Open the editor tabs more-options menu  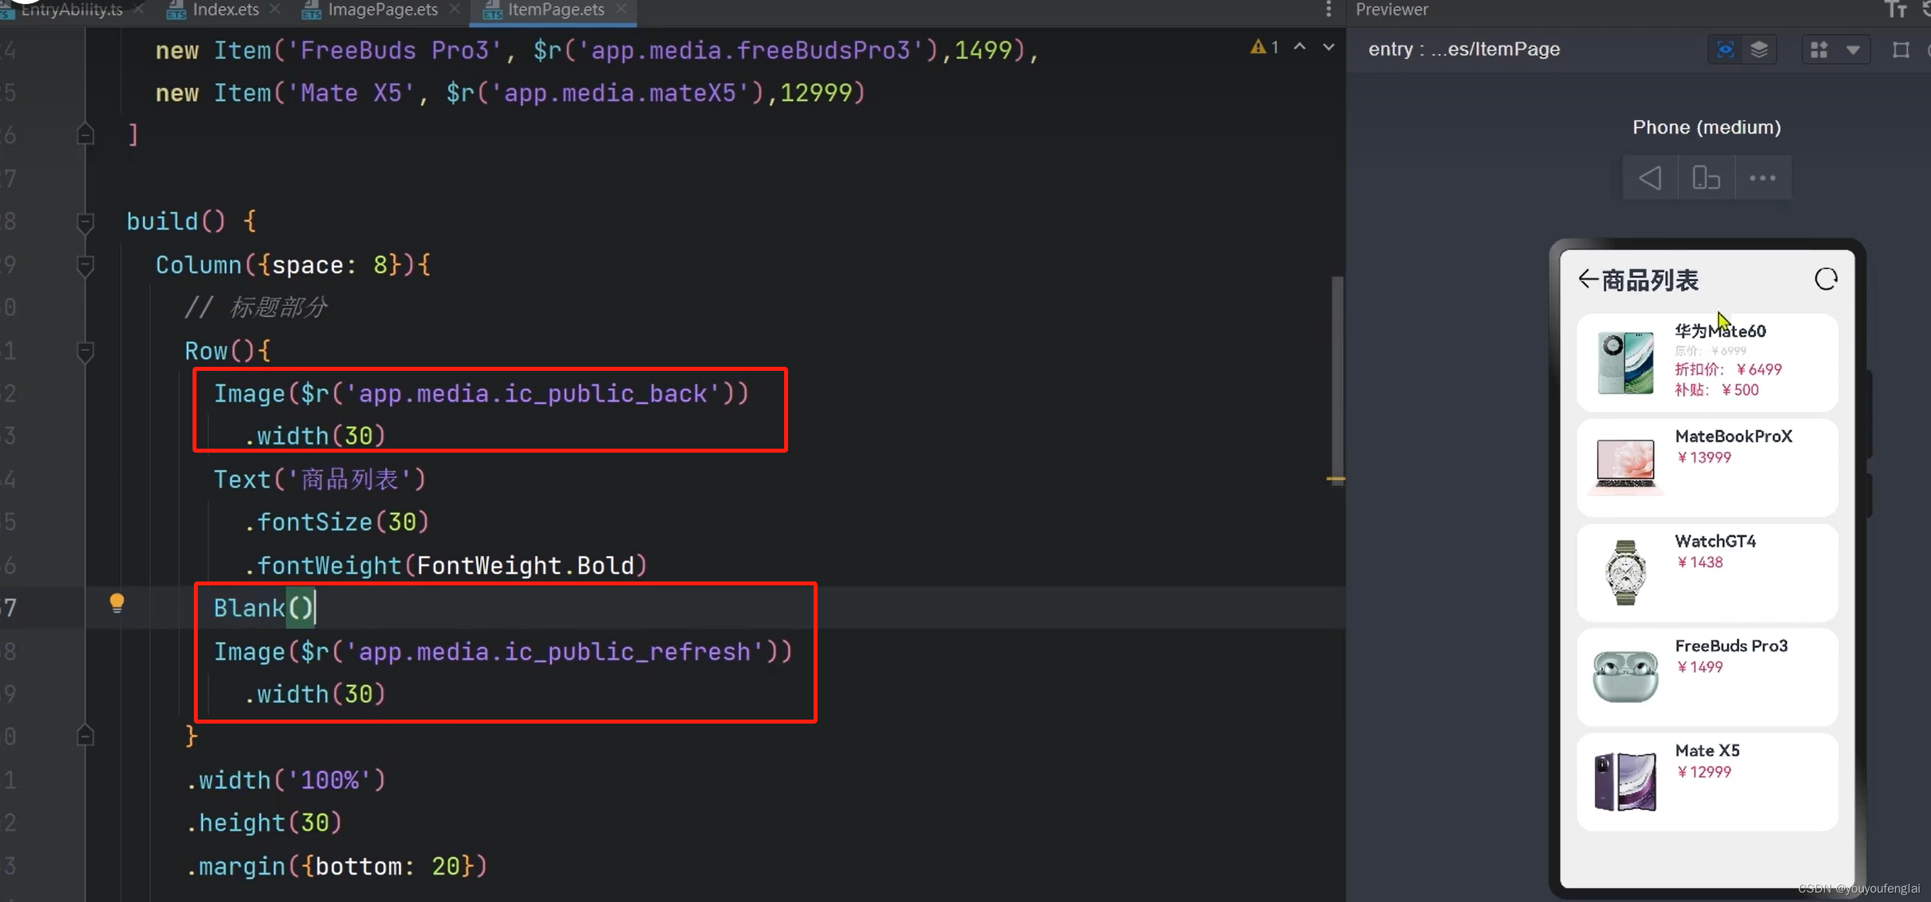click(1328, 9)
